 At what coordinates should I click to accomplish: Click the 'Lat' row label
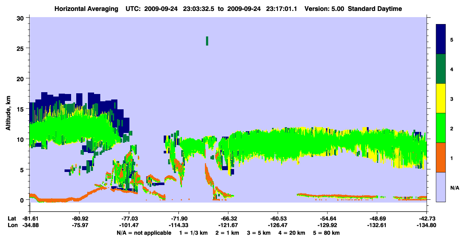click(x=12, y=218)
